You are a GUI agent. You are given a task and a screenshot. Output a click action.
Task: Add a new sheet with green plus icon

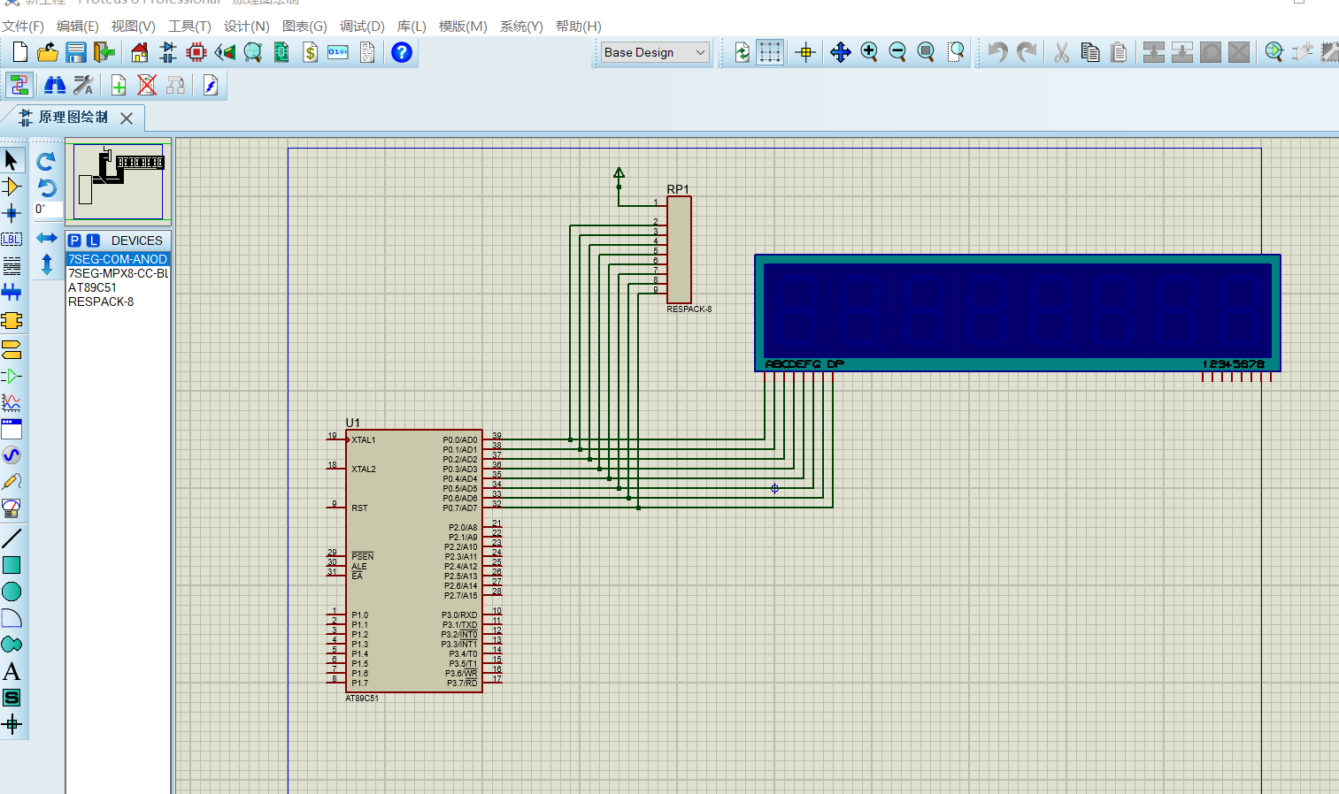(x=119, y=85)
